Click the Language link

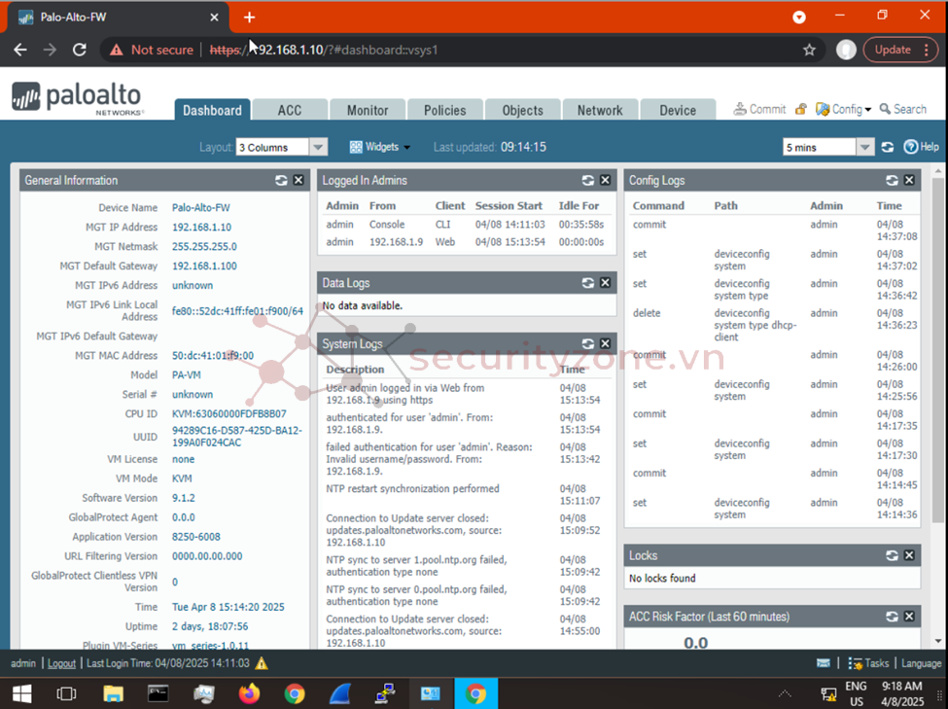point(922,663)
